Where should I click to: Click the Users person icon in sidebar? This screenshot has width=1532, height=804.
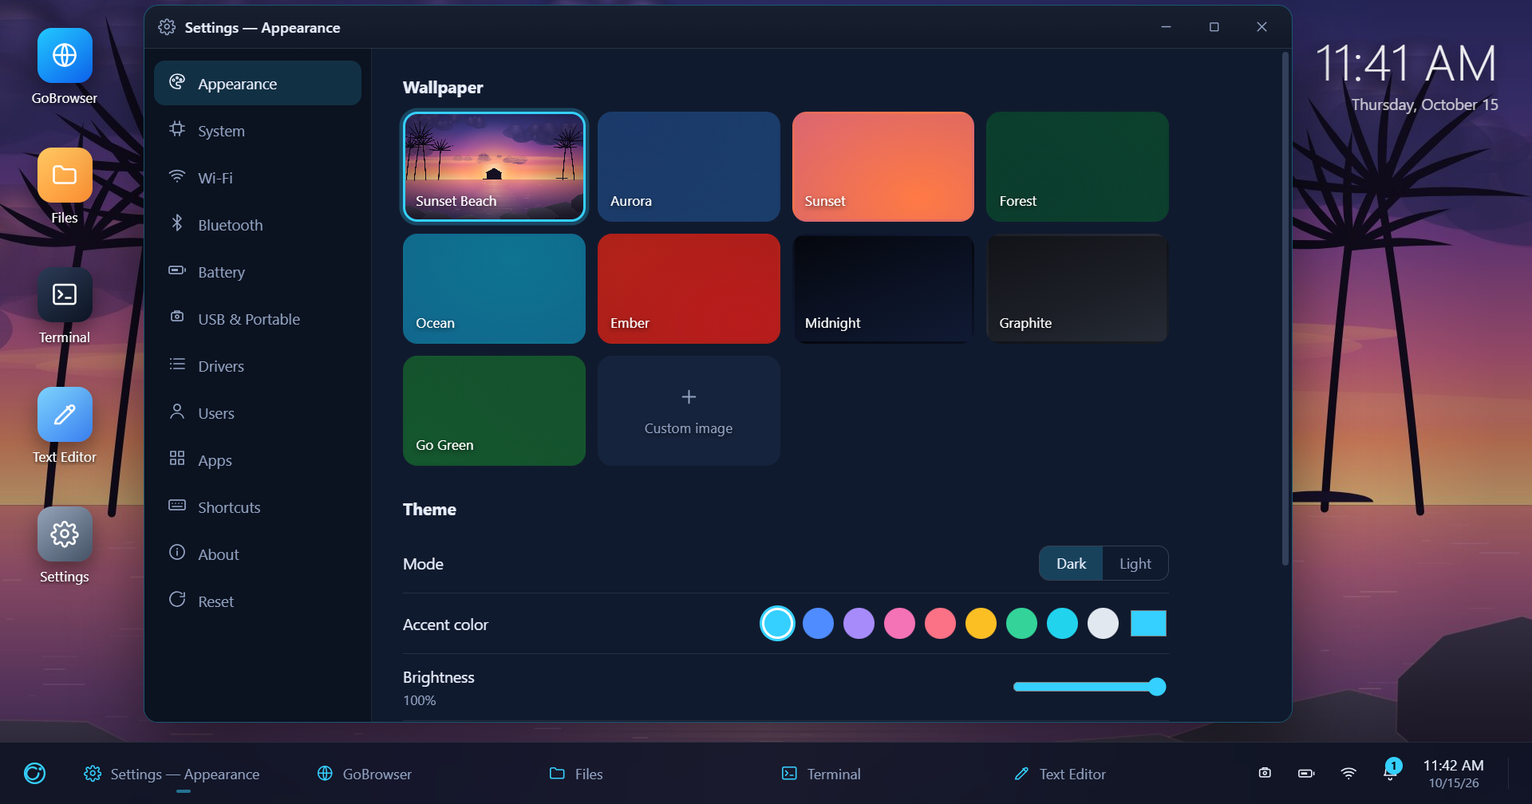click(177, 412)
